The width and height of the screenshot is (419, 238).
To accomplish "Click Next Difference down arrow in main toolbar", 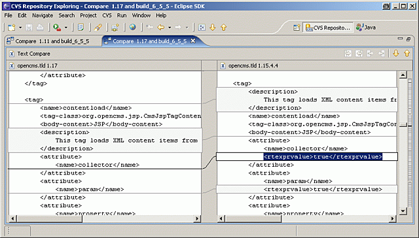I will click(213, 27).
